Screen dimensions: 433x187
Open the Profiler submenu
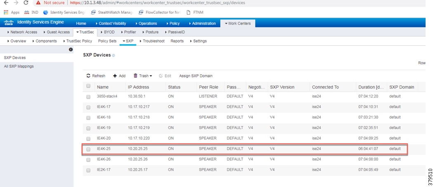(x=128, y=32)
